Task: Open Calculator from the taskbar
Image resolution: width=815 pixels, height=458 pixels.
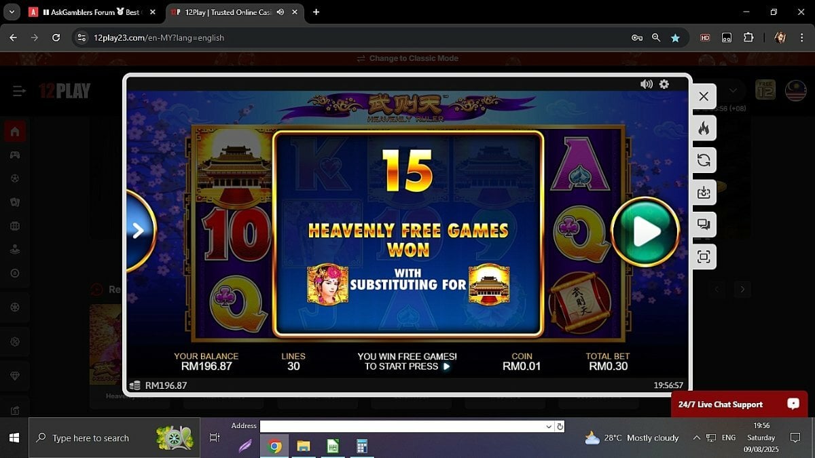Action: point(361,446)
